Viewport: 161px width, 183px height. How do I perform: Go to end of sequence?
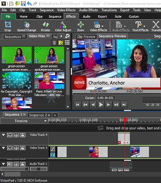pyautogui.click(x=124, y=105)
